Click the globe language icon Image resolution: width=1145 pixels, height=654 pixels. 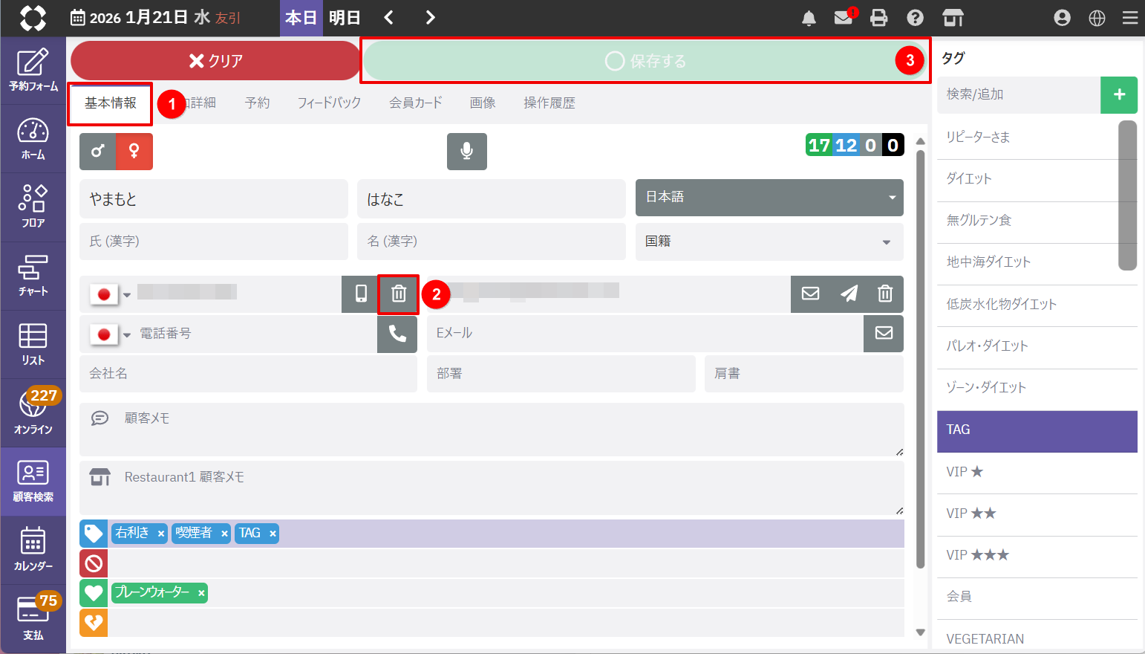pos(1097,18)
